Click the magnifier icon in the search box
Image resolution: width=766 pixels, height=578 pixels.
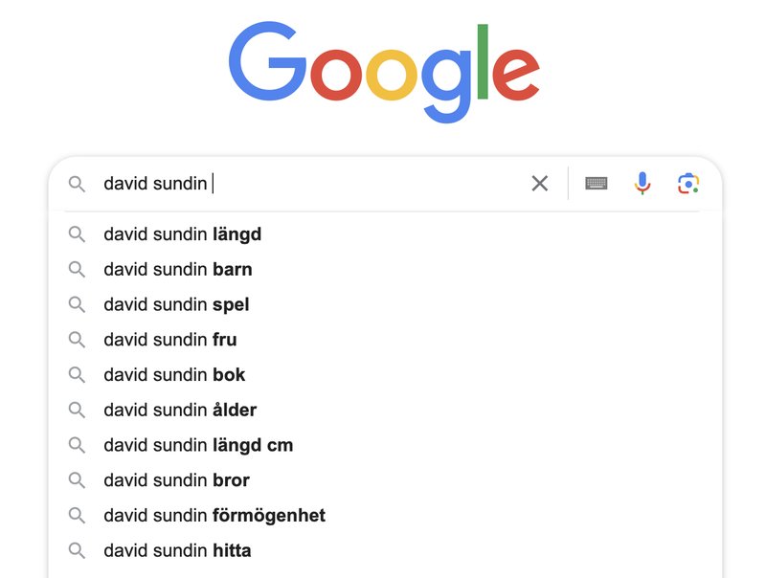pyautogui.click(x=77, y=184)
